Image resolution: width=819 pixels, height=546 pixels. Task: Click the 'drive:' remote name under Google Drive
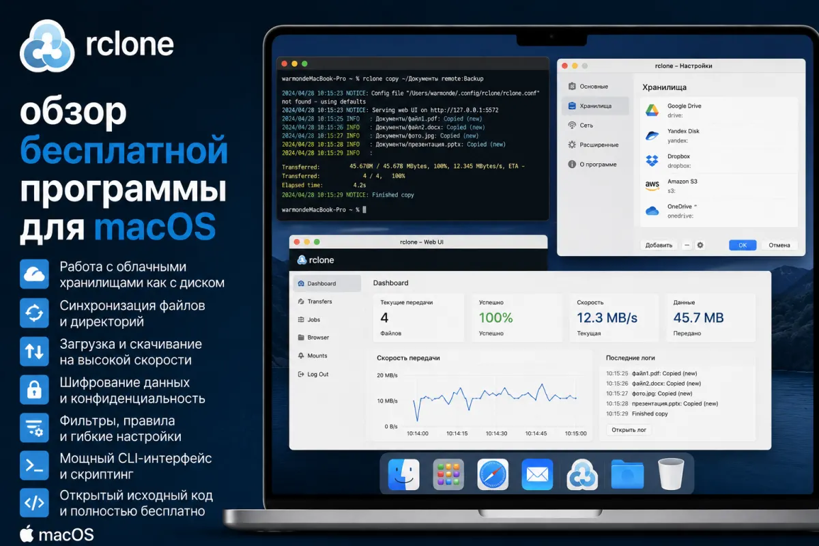(x=675, y=115)
